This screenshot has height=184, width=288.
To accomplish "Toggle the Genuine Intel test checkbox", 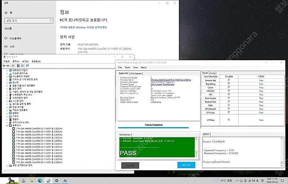I will 229,80.
